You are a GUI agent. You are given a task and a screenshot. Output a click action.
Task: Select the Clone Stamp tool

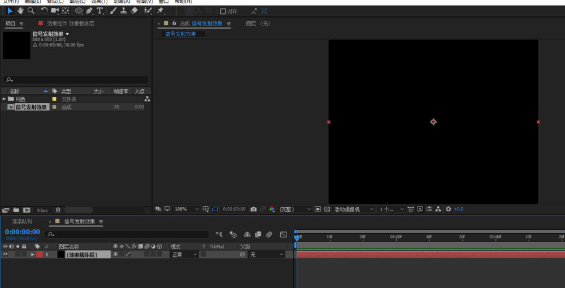[123, 11]
